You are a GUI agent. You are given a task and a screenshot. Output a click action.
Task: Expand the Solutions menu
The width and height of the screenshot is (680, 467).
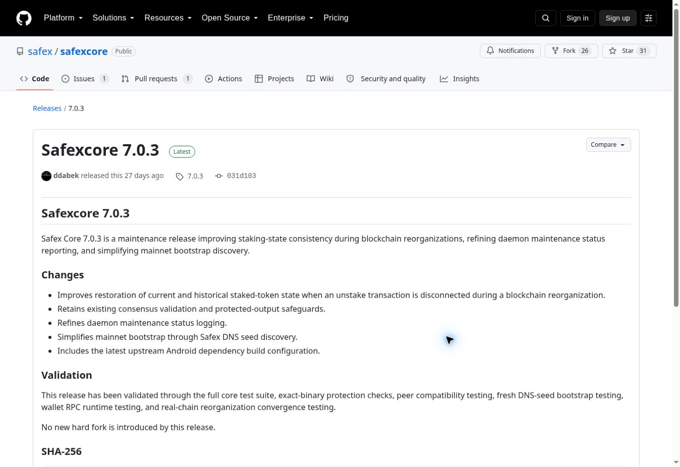click(114, 18)
